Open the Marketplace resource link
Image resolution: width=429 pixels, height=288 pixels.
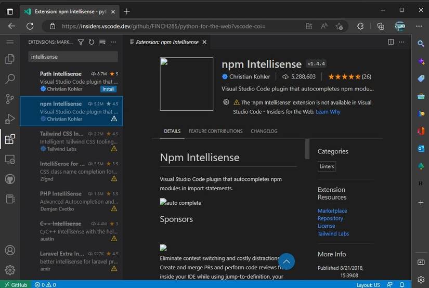[x=332, y=211]
